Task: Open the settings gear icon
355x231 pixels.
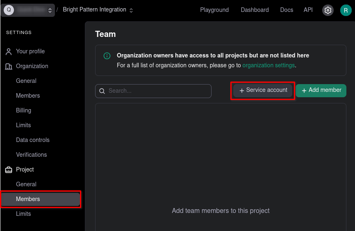Action: pos(328,10)
